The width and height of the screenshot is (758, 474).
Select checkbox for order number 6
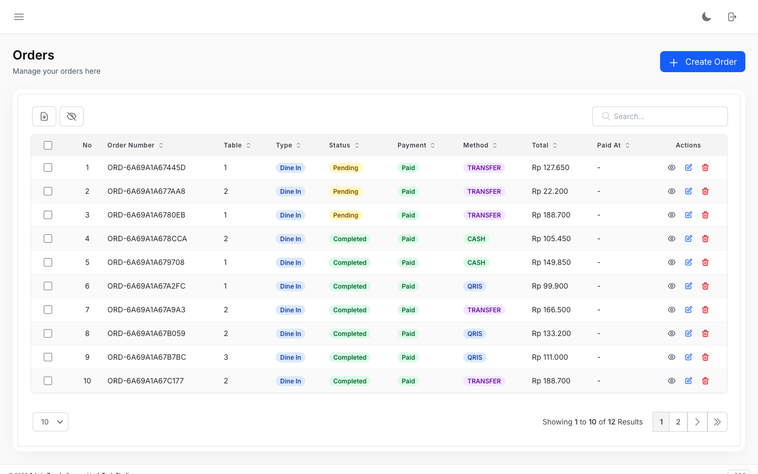[48, 286]
